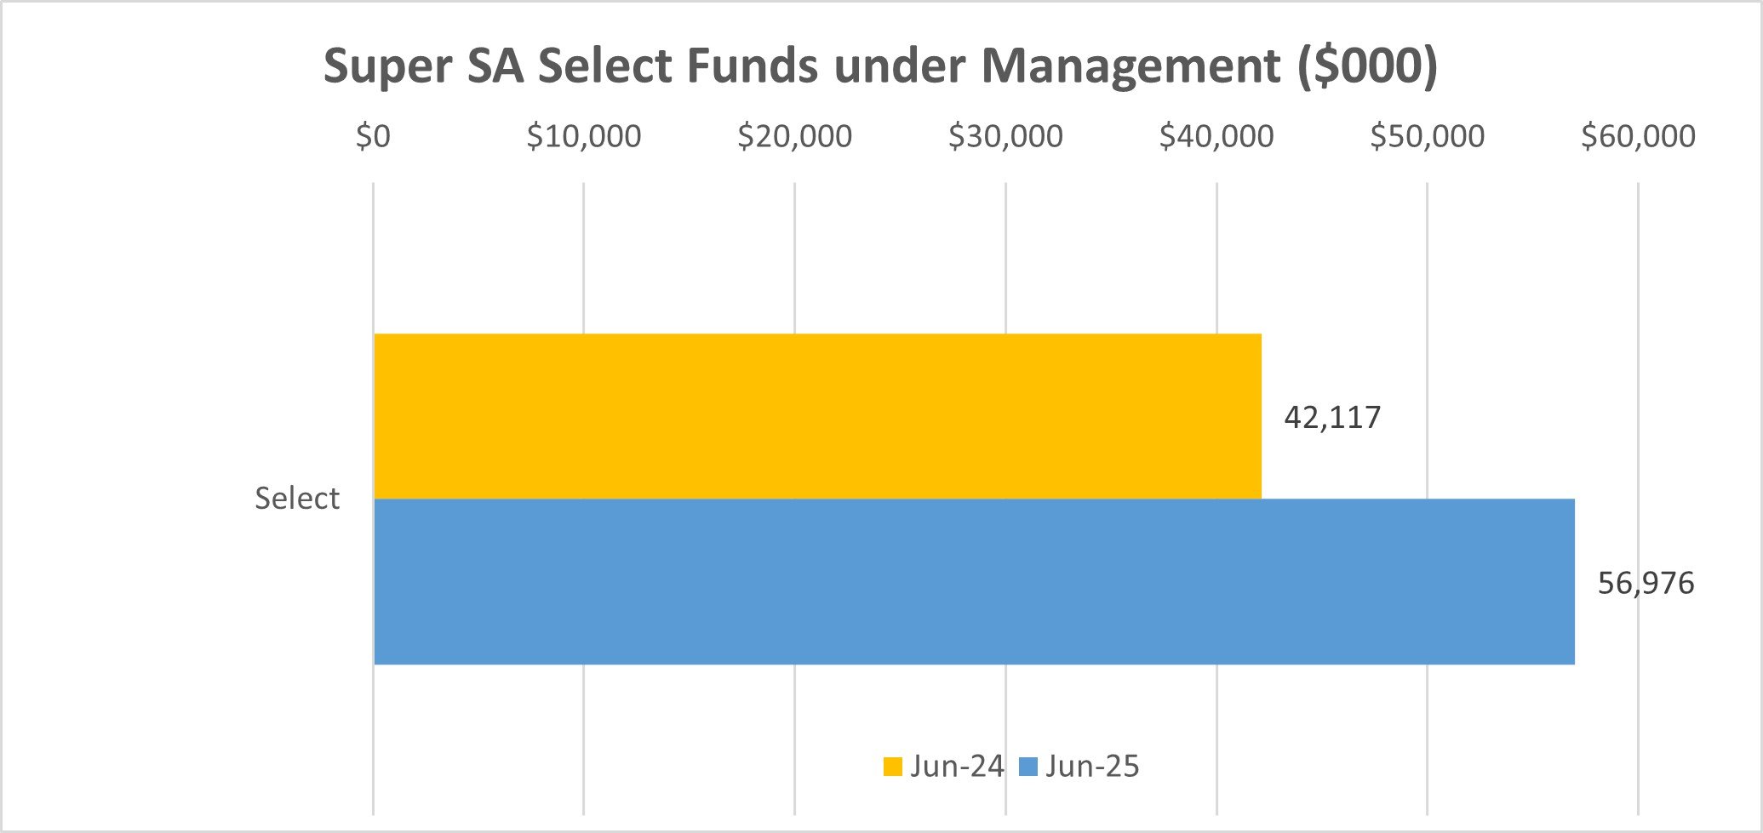Select the vertical gridline under $60,000
This screenshot has width=1763, height=833.
tap(1638, 255)
